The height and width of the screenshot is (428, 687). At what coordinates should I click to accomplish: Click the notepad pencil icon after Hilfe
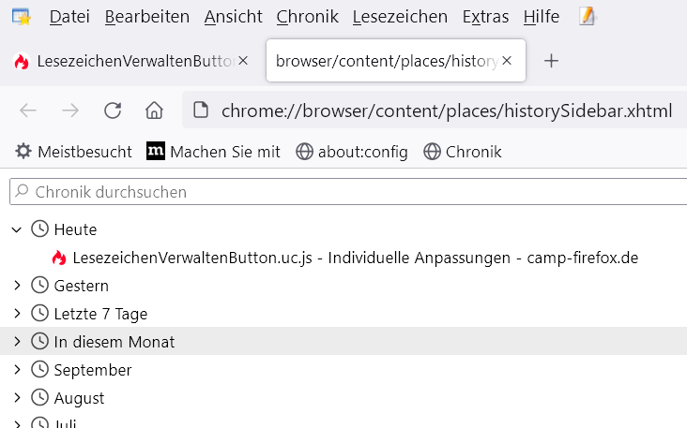[588, 16]
